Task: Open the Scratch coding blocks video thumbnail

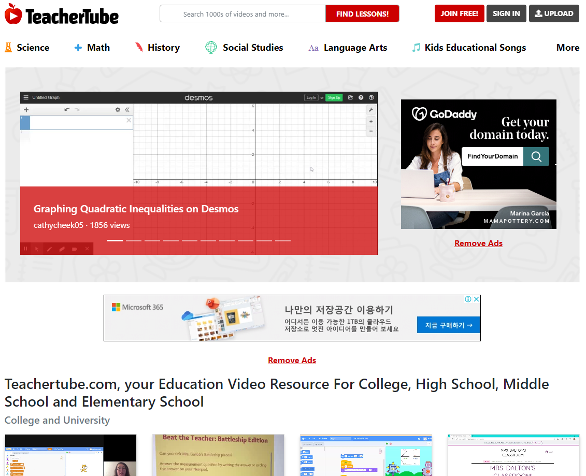Action: coord(366,455)
